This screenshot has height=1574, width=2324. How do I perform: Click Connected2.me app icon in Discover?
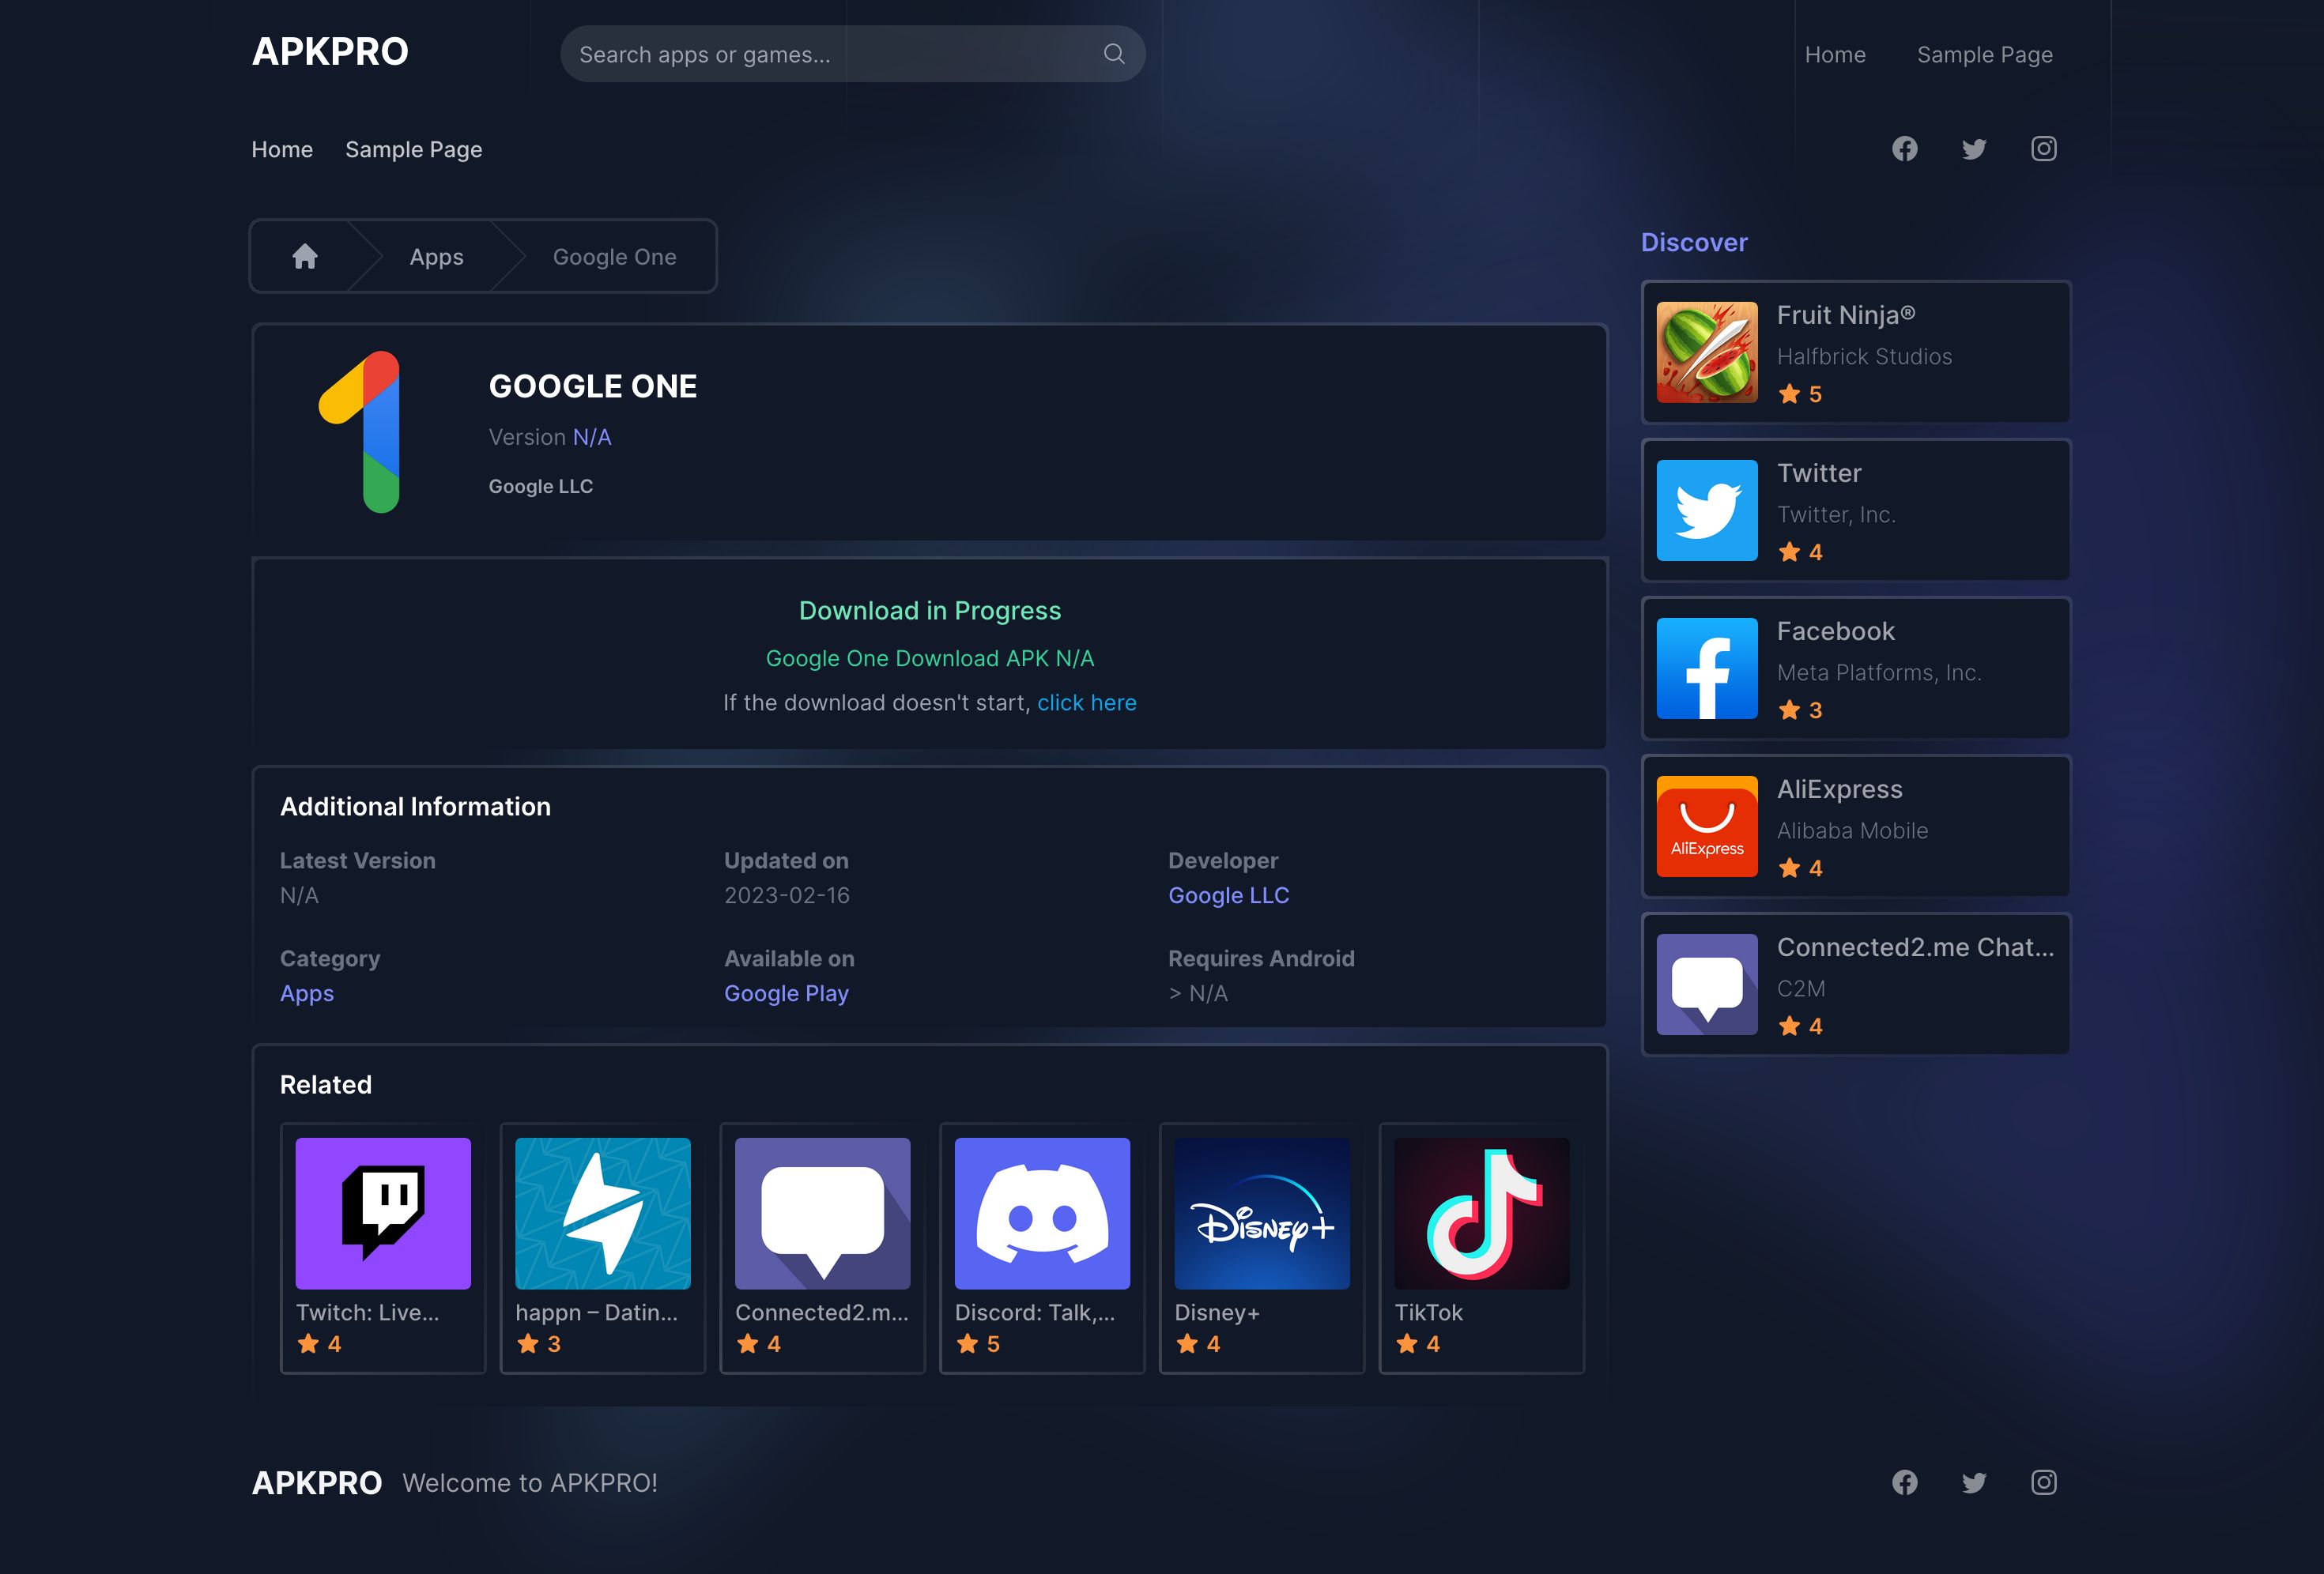click(1707, 985)
